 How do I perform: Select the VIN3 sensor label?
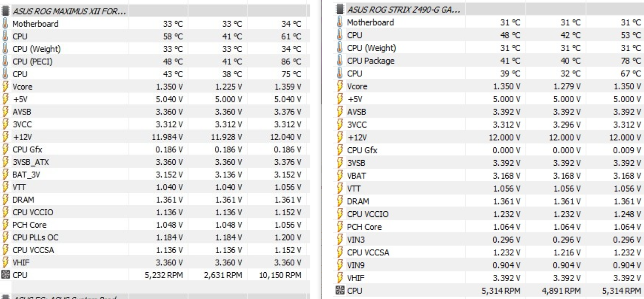(x=356, y=239)
